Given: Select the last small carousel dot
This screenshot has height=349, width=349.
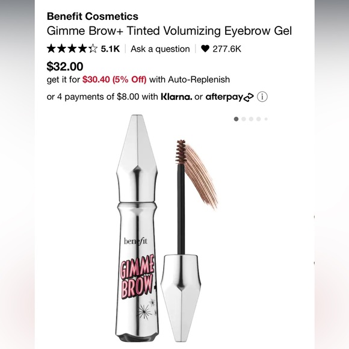Looking at the screenshot, I should click(x=266, y=119).
